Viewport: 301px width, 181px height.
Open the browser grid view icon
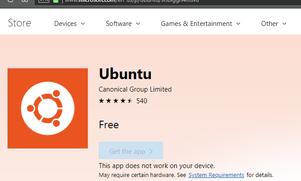tap(25, 1)
